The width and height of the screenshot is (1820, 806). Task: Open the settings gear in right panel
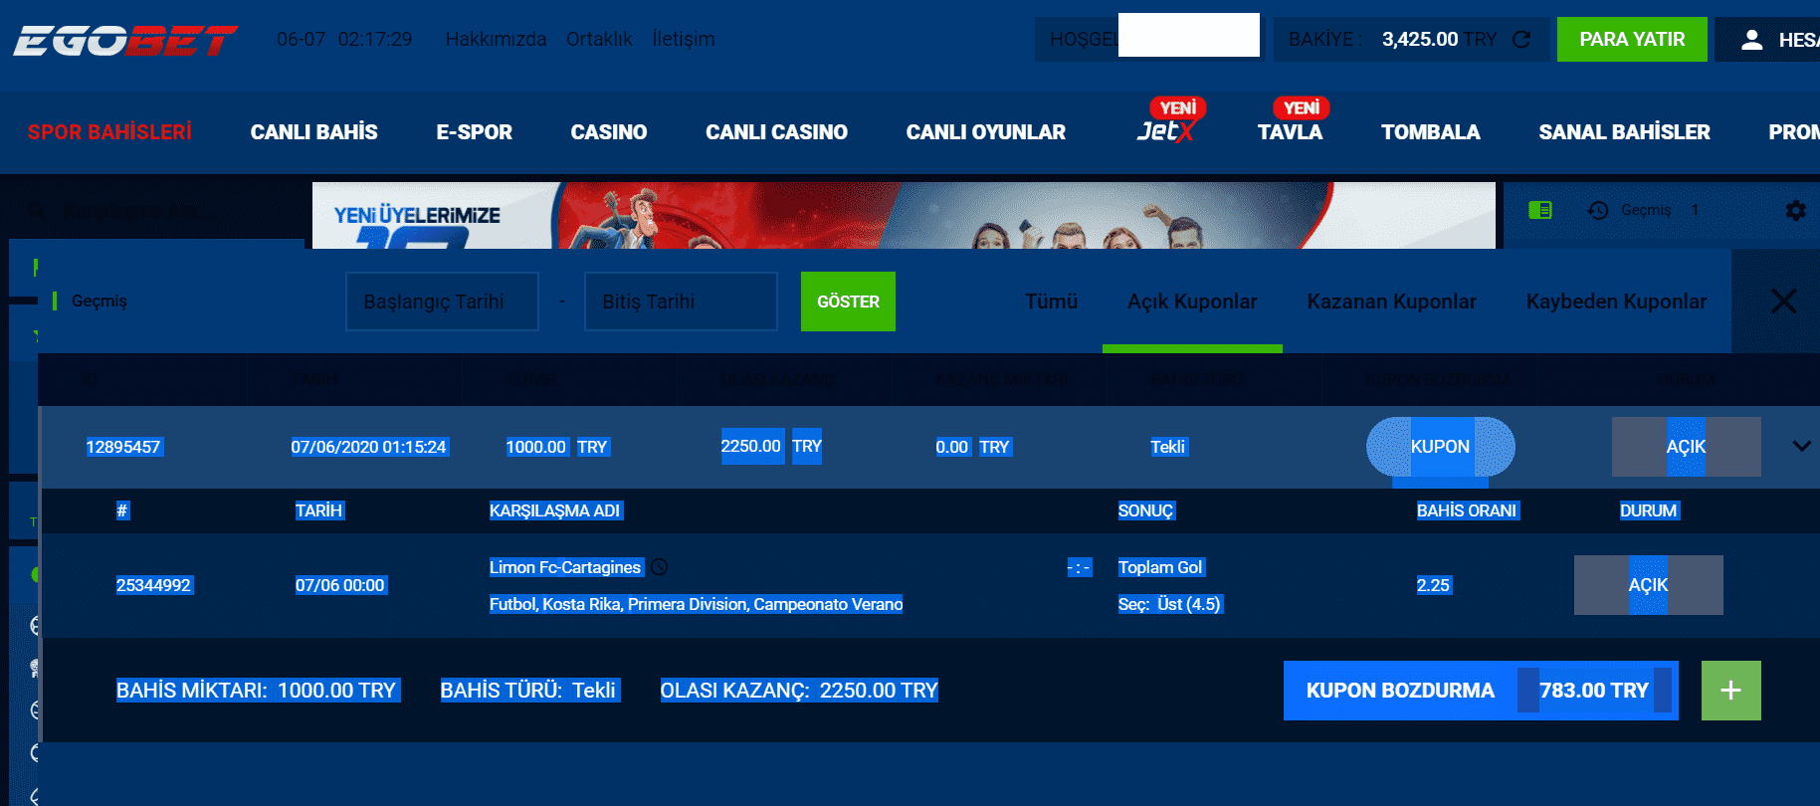pos(1795,210)
